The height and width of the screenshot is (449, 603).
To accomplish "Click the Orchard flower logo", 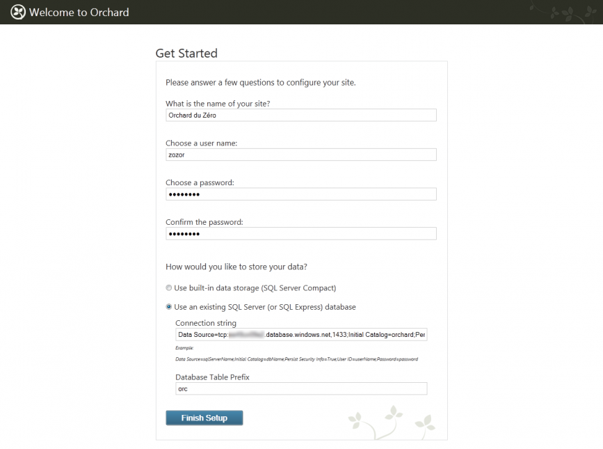I will pos(17,12).
